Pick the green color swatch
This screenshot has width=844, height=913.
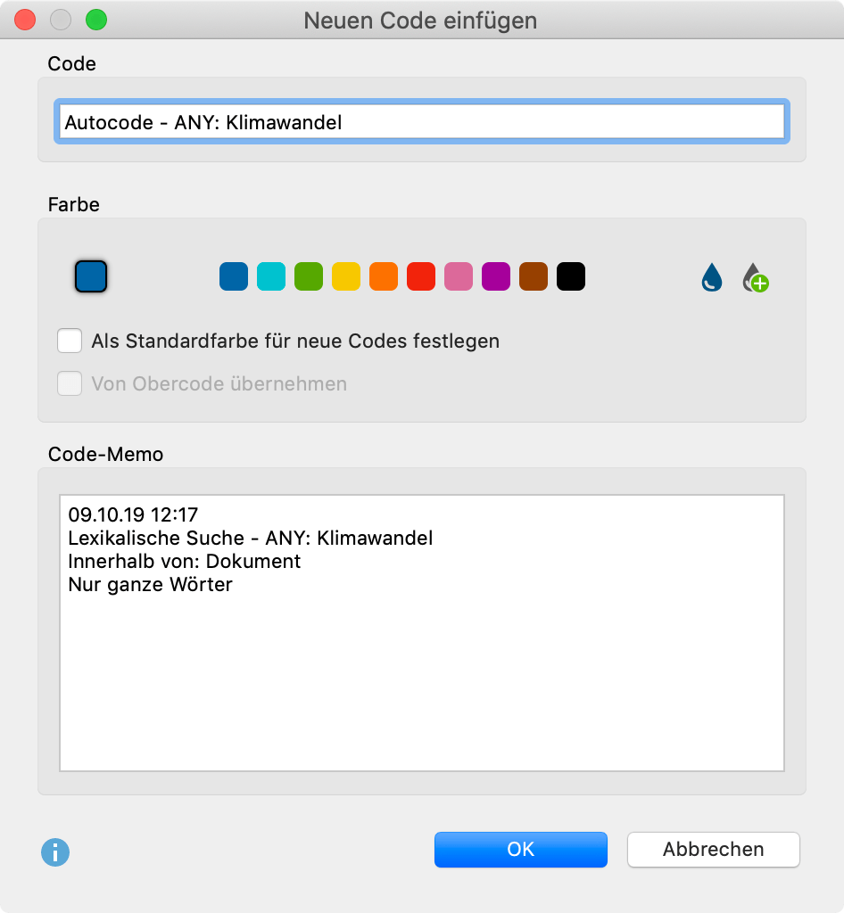coord(309,276)
